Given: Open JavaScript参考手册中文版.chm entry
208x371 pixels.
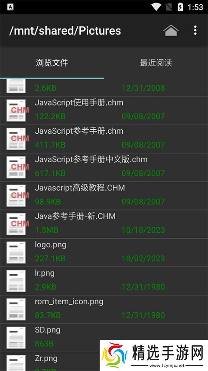Looking at the screenshot, I should click(x=104, y=167).
